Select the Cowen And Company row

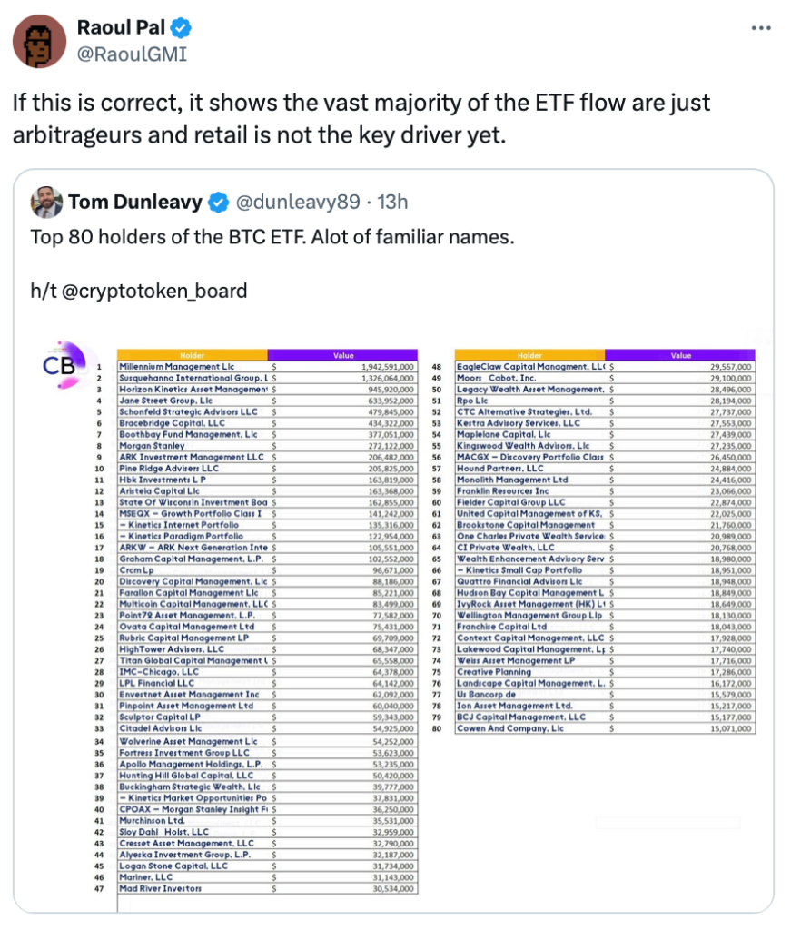pyautogui.click(x=604, y=728)
